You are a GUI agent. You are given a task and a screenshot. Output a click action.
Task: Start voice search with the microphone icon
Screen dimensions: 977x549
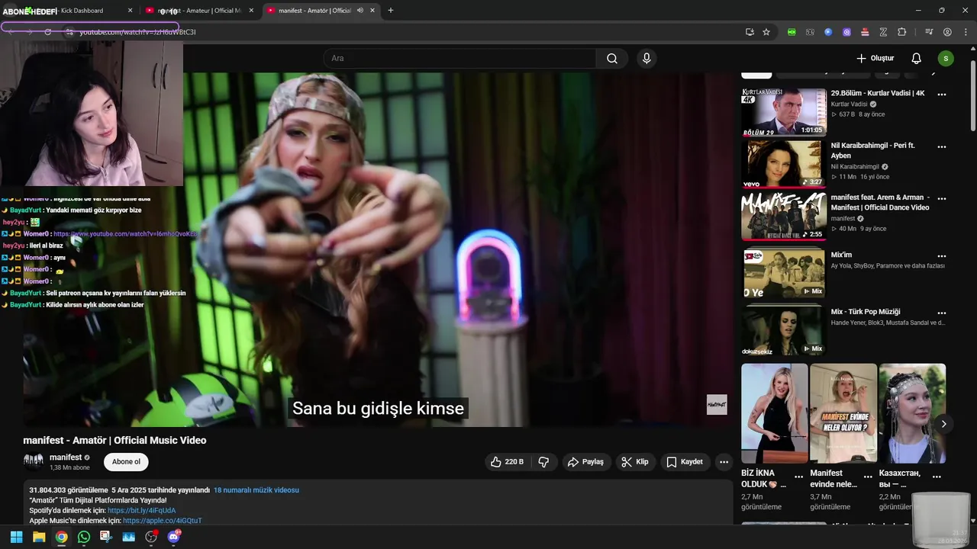click(646, 59)
